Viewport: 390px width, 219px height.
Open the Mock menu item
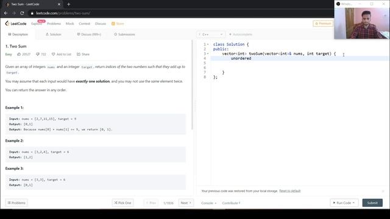coord(69,24)
